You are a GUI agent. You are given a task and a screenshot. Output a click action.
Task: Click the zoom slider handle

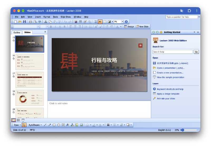coord(182,130)
